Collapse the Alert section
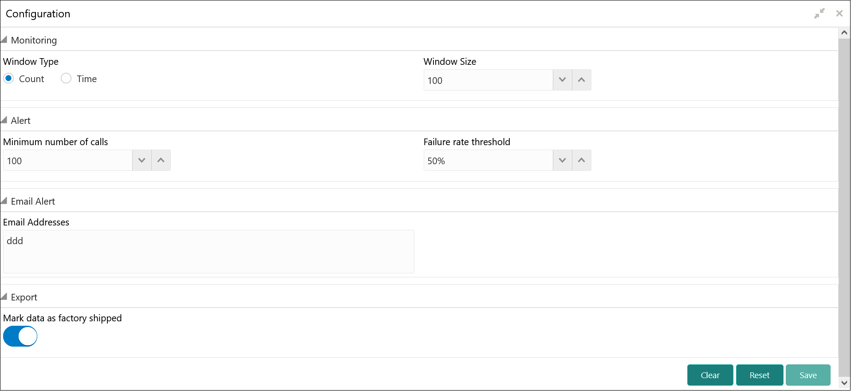This screenshot has height=391, width=851. click(x=4, y=120)
